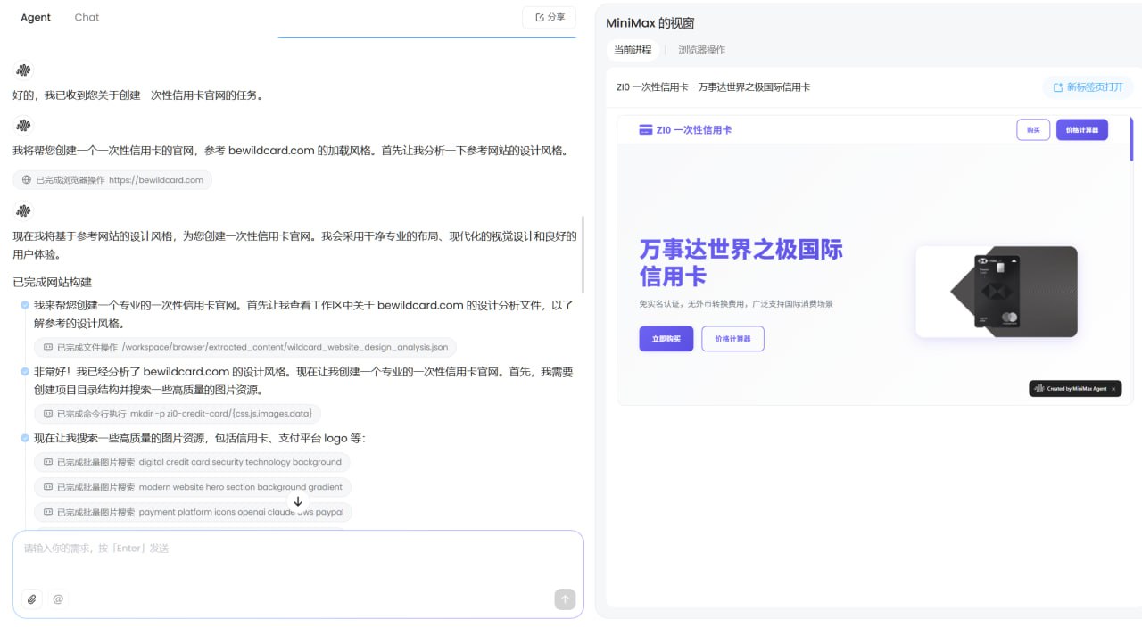Image resolution: width=1142 pixels, height=627 pixels.
Task: Click 新标签页打开 to open in new tab
Action: click(1088, 87)
